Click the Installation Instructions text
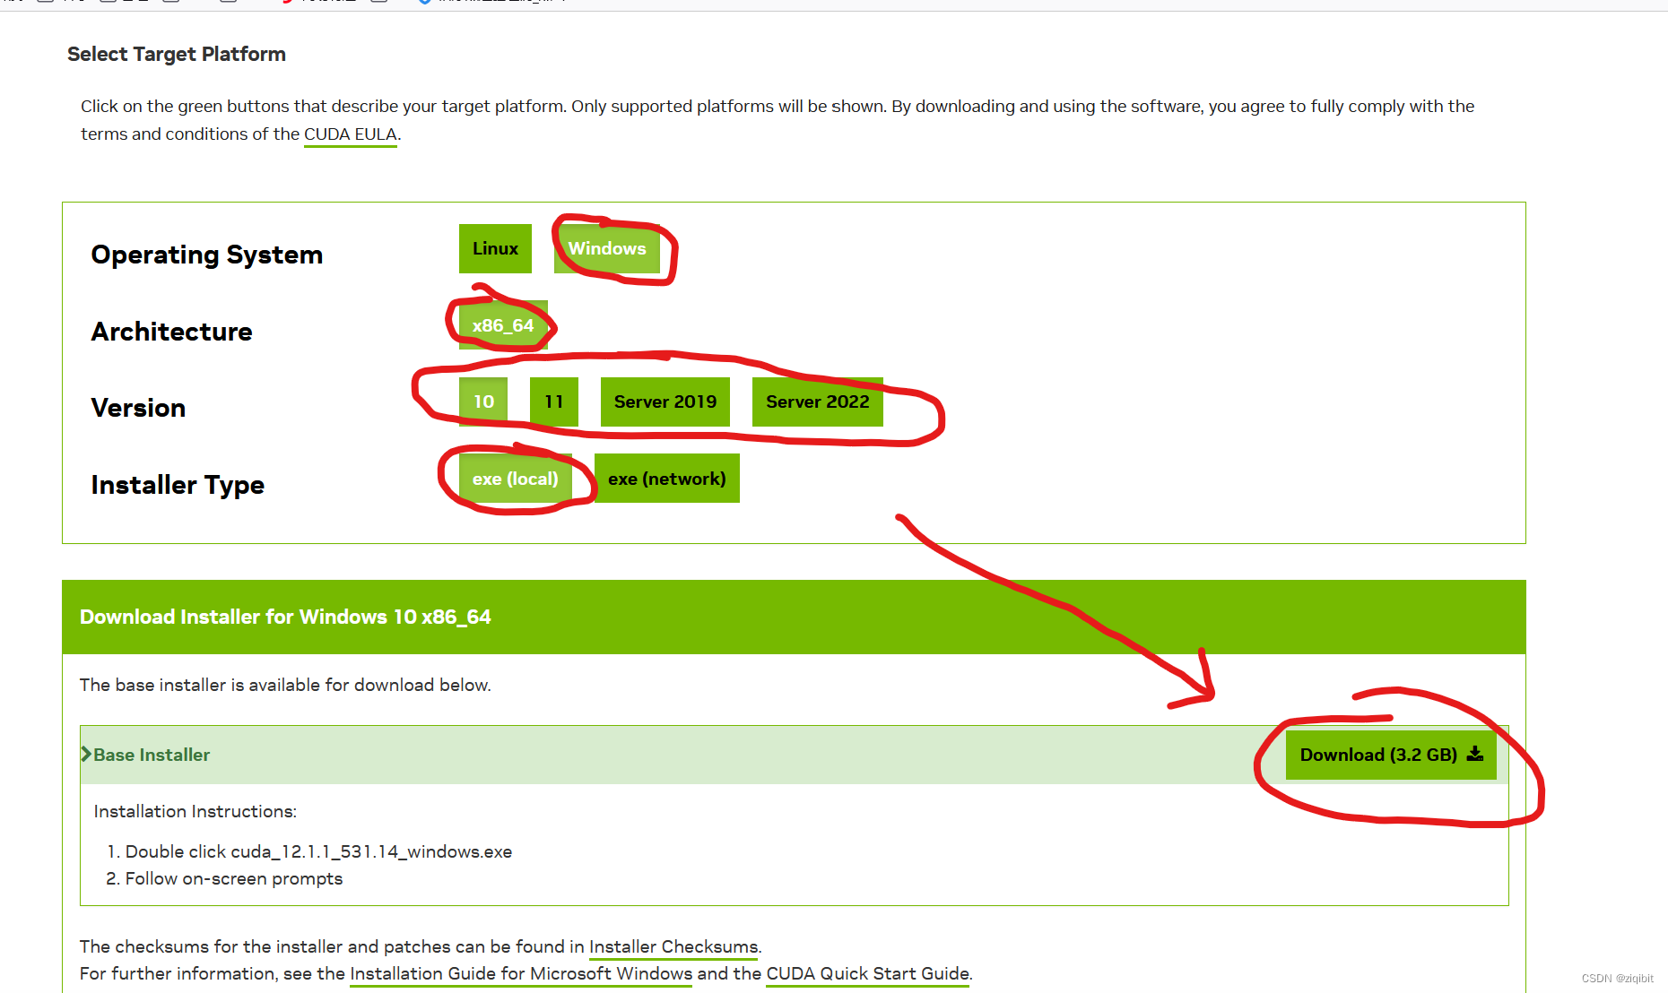This screenshot has height=993, width=1668. click(x=195, y=811)
